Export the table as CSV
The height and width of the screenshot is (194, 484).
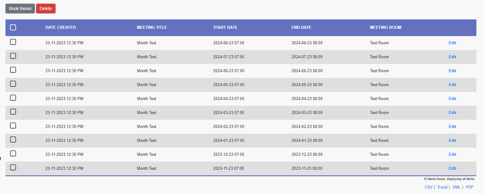coord(428,187)
